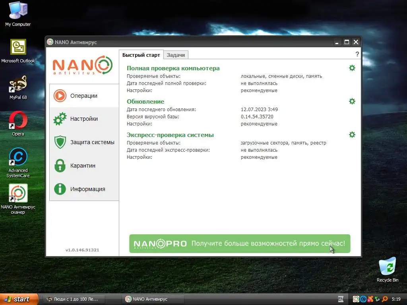The width and height of the screenshot is (407, 305).
Task: Click 'Версия вирусной базы:' label
Action: click(153, 117)
